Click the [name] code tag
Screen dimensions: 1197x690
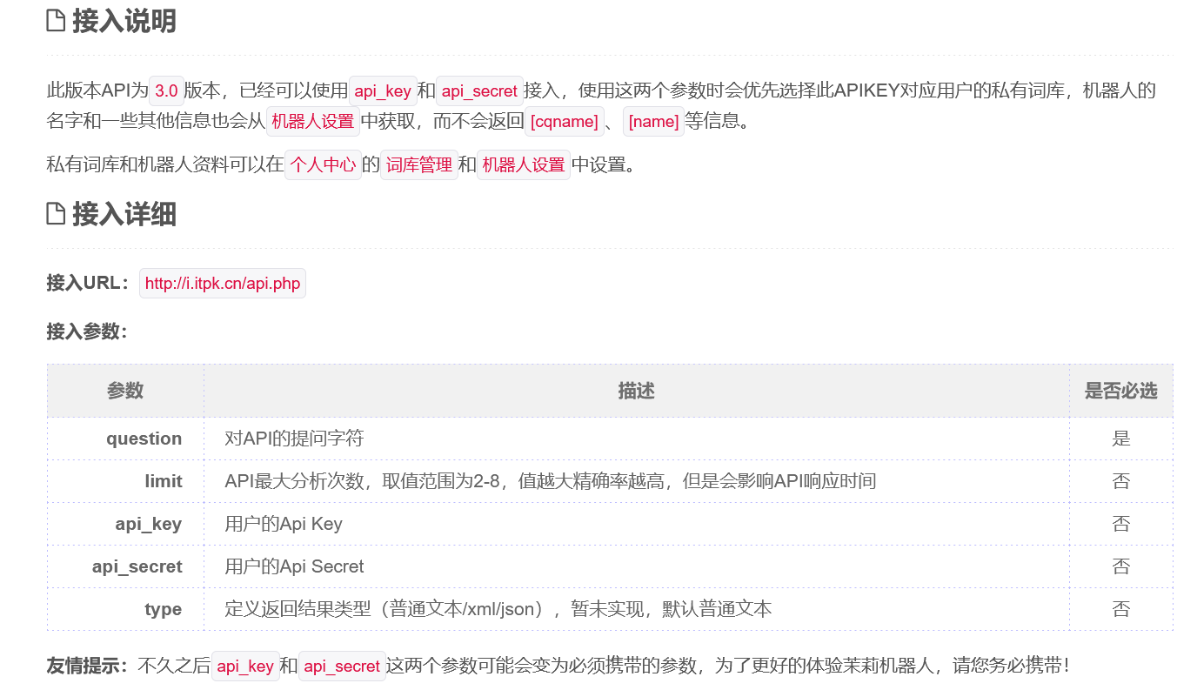(x=653, y=122)
